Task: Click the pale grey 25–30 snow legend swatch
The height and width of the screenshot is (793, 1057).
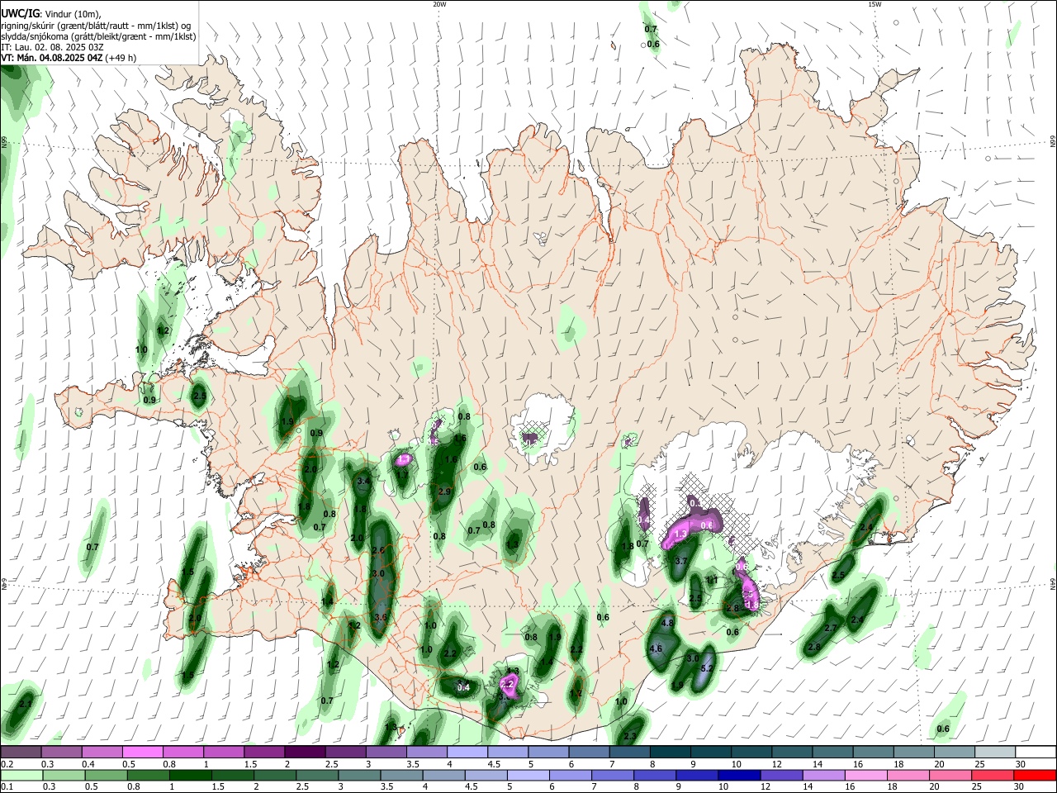Action: point(995,752)
